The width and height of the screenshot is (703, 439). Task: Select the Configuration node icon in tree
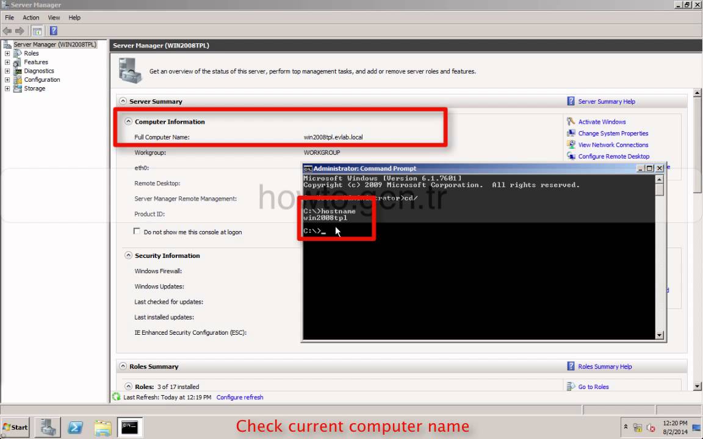click(x=18, y=80)
